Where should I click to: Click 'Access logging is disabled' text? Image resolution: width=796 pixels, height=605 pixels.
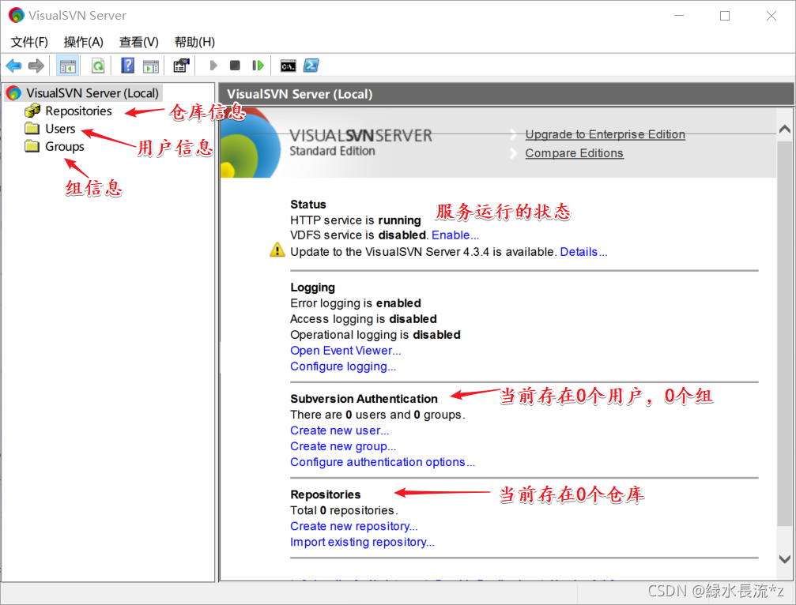click(x=364, y=319)
